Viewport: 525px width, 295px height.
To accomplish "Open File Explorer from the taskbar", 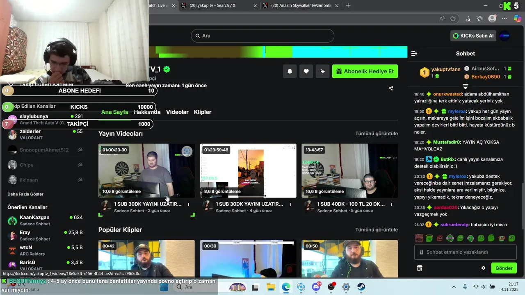I will pyautogui.click(x=271, y=287).
